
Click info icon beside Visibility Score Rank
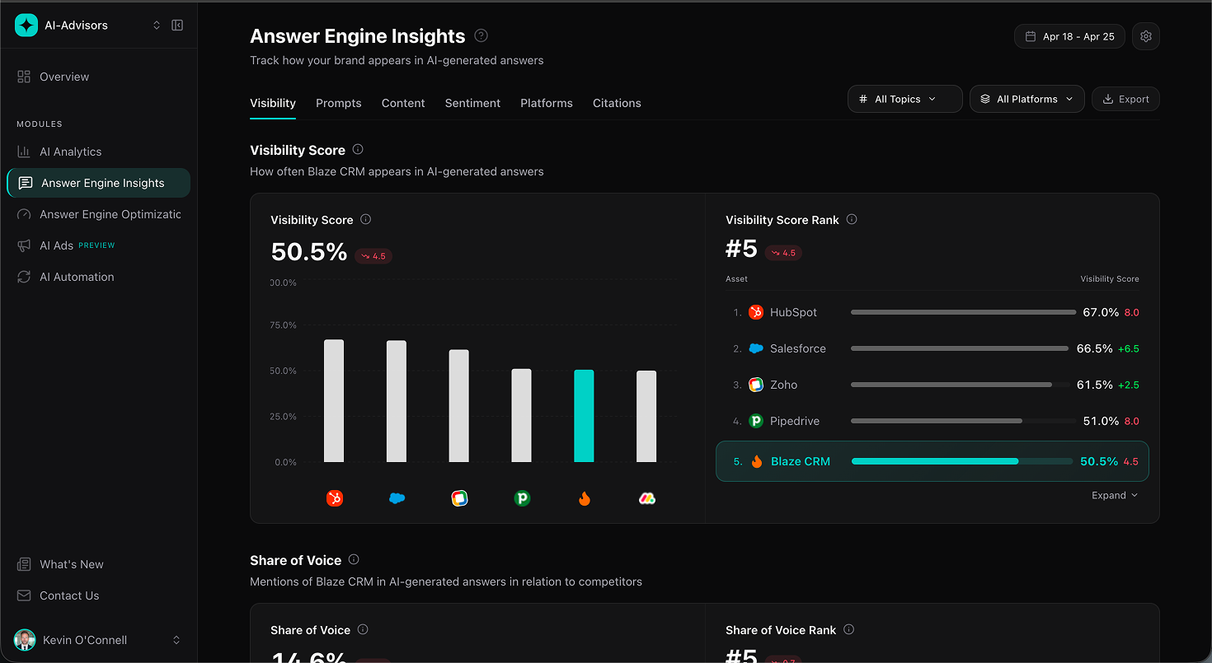pos(852,219)
